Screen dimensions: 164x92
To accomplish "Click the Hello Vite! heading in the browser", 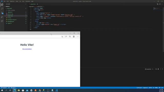I will pyautogui.click(x=27, y=45).
